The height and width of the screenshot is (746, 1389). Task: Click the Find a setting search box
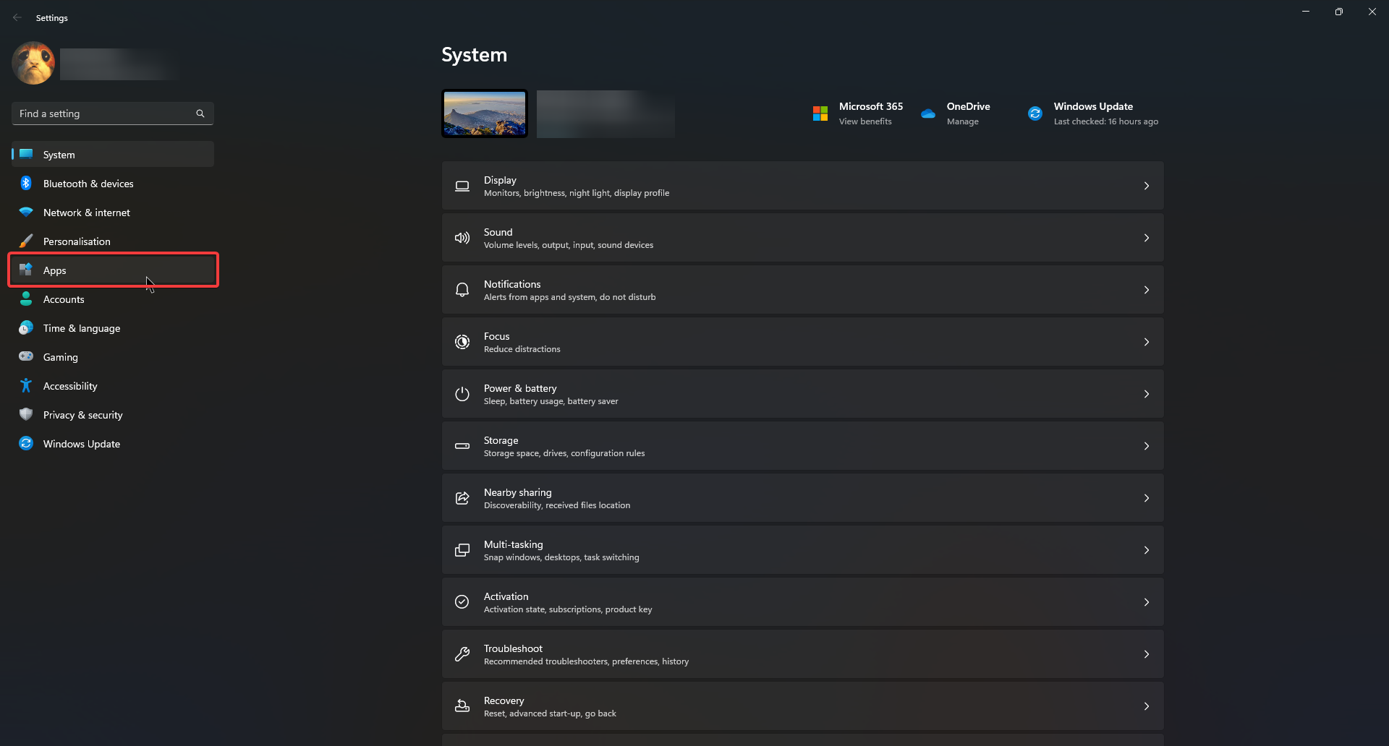coord(105,113)
